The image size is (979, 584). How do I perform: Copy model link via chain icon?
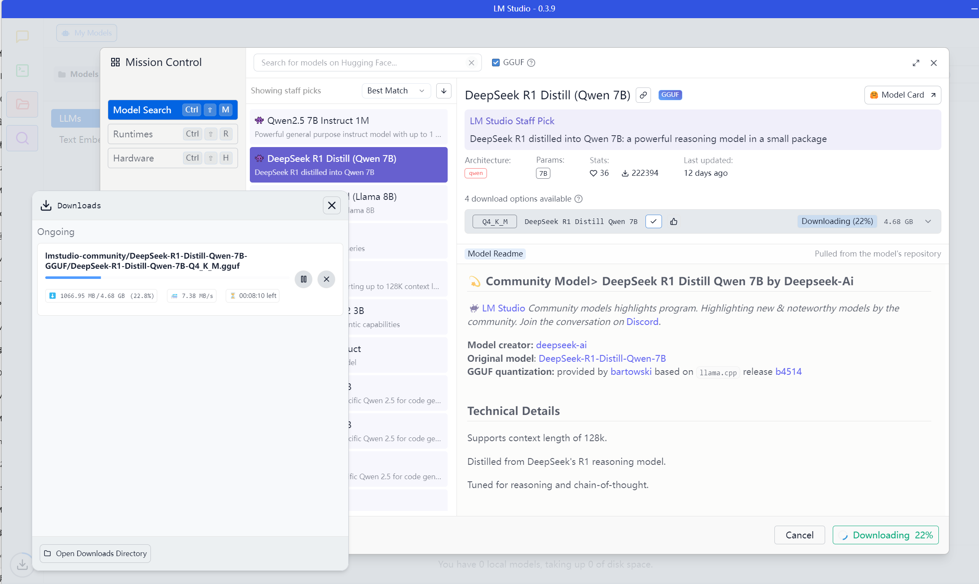click(643, 95)
